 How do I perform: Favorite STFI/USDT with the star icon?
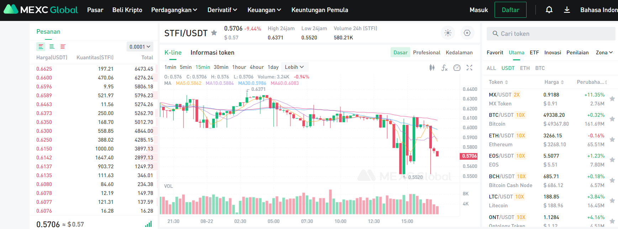click(214, 33)
